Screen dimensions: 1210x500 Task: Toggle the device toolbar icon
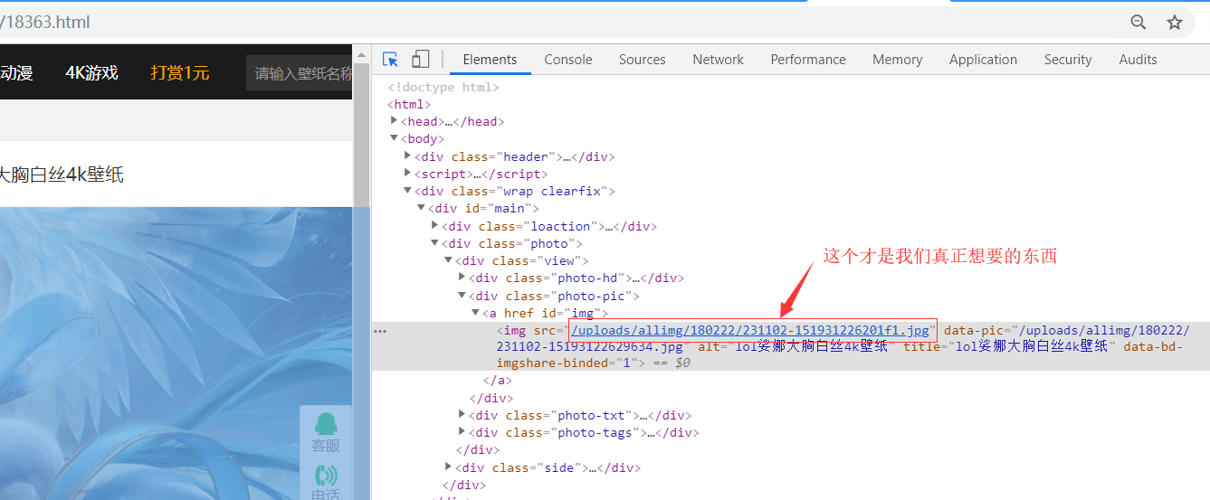pyautogui.click(x=420, y=60)
